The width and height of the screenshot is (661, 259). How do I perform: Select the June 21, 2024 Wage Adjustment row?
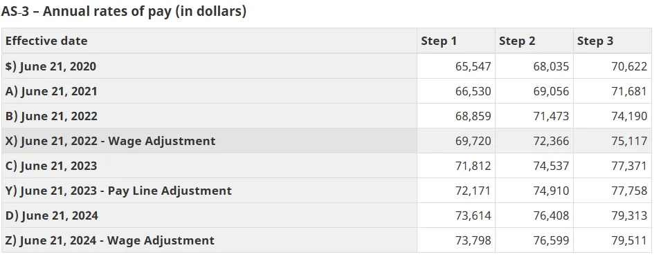327,240
